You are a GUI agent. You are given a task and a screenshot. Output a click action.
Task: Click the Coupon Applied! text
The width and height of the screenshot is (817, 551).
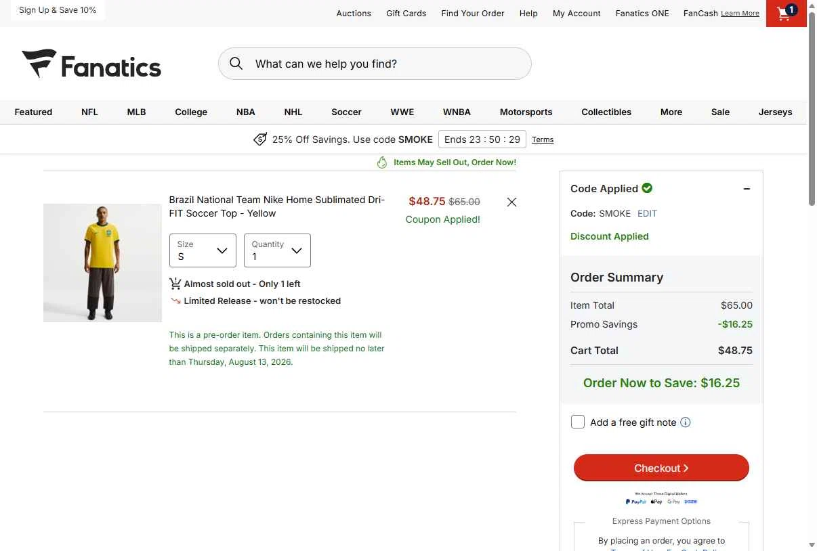coord(442,219)
